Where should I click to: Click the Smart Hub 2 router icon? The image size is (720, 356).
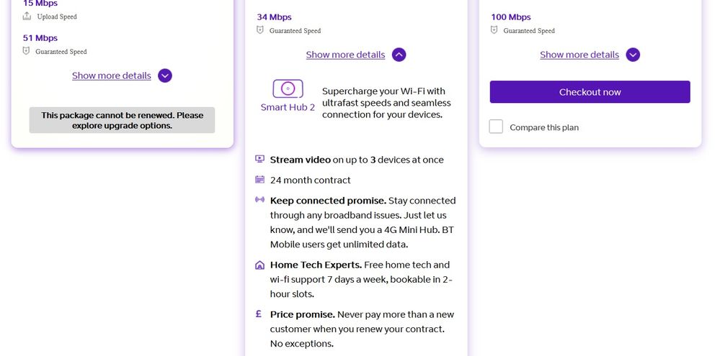pyautogui.click(x=288, y=89)
